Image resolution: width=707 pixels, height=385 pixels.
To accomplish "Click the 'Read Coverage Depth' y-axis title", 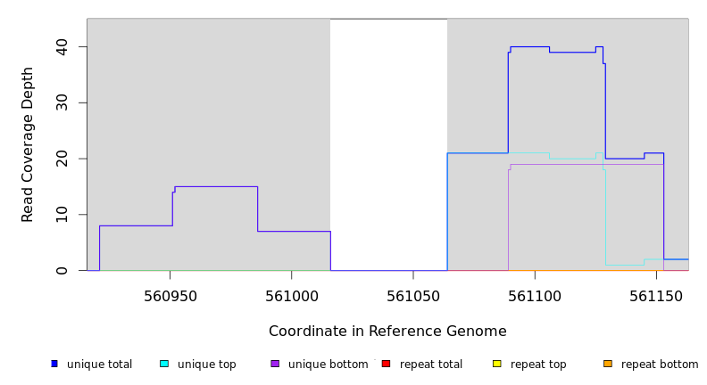I will tap(28, 144).
